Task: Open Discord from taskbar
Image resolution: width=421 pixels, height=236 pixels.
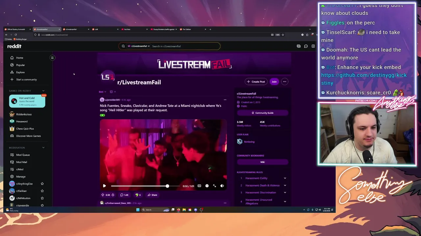Action: [196, 210]
